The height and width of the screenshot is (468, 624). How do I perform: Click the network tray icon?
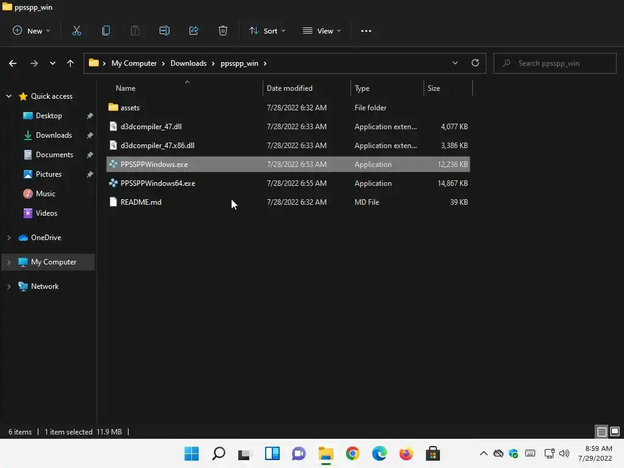(549, 453)
